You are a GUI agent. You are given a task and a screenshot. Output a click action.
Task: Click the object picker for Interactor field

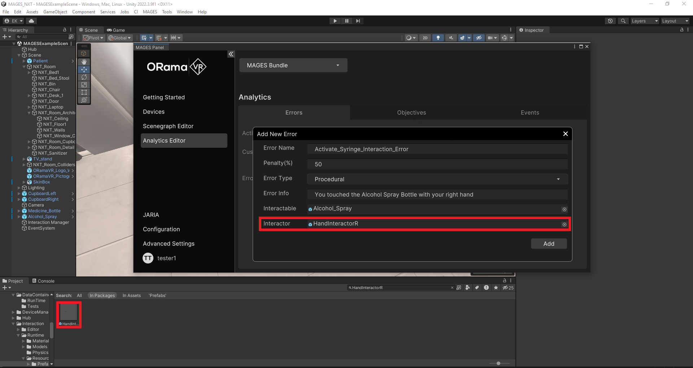(564, 224)
